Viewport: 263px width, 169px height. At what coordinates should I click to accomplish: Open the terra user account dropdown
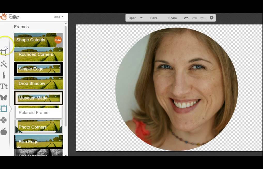coord(58,17)
